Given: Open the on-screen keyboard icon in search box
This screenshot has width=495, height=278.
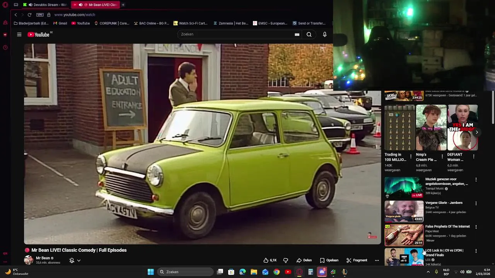Looking at the screenshot, I should (297, 34).
